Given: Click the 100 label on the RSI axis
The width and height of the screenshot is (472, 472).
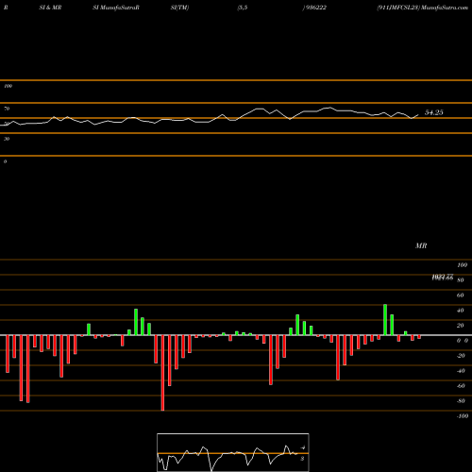Looking at the screenshot, I should (8, 86).
